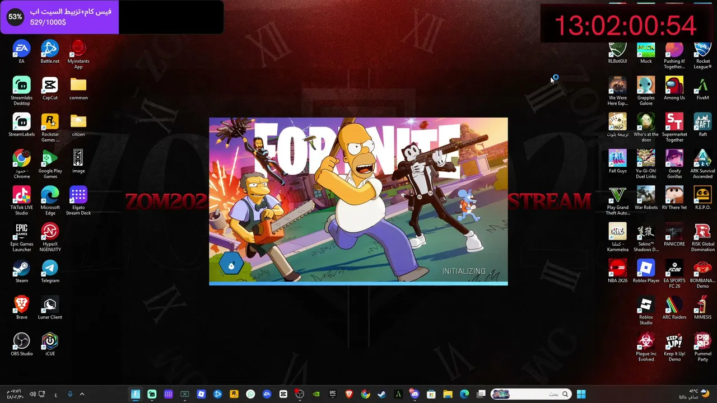Select the RLBotGUI desktop shortcut
This screenshot has width=717, height=403.
(x=617, y=52)
